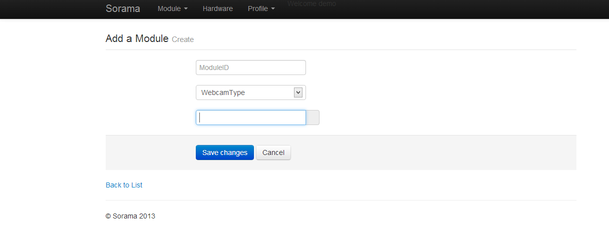
Task: Click the empty text field below WebcamType
Action: pyautogui.click(x=250, y=117)
